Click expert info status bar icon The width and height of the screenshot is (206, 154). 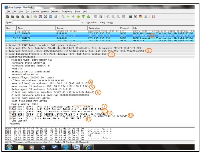pyautogui.click(x=6, y=142)
